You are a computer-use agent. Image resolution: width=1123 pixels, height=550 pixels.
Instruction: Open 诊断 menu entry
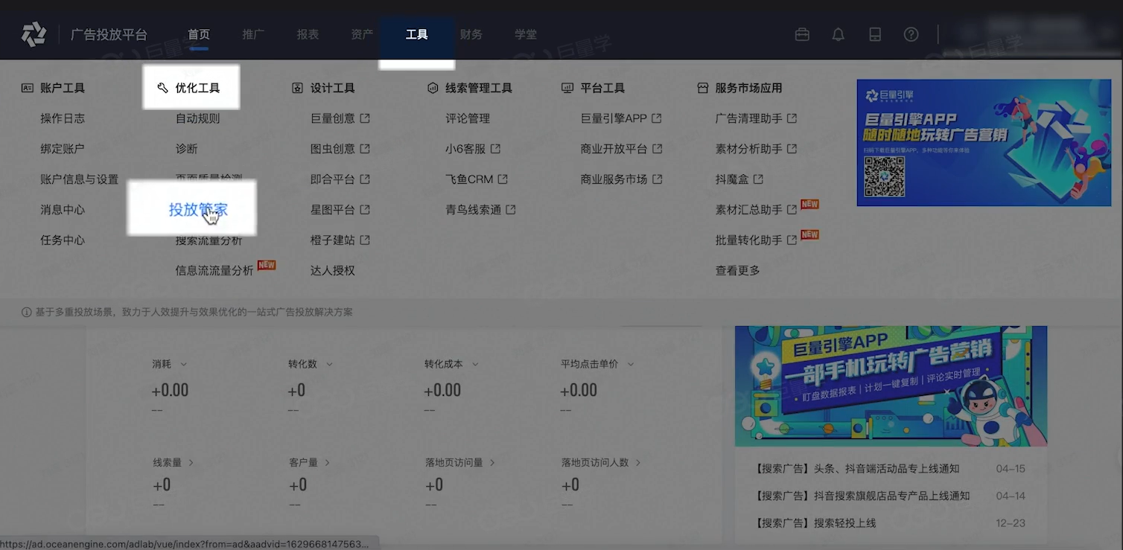(x=187, y=149)
